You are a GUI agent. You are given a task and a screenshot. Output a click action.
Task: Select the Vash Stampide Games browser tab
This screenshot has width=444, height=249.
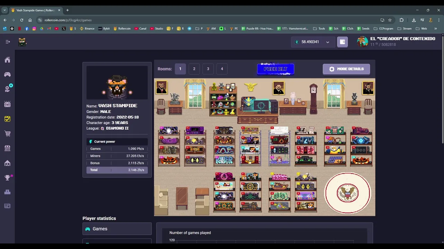tap(36, 10)
